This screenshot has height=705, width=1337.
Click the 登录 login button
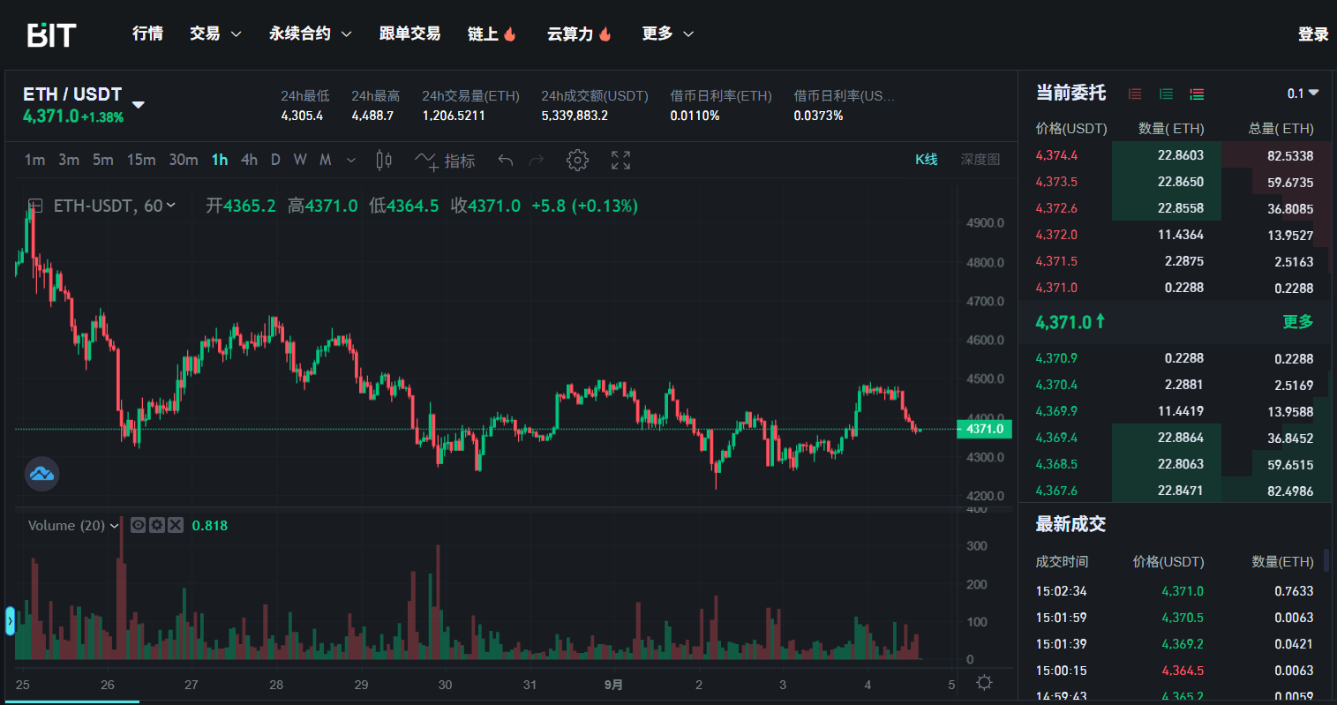click(x=1312, y=34)
